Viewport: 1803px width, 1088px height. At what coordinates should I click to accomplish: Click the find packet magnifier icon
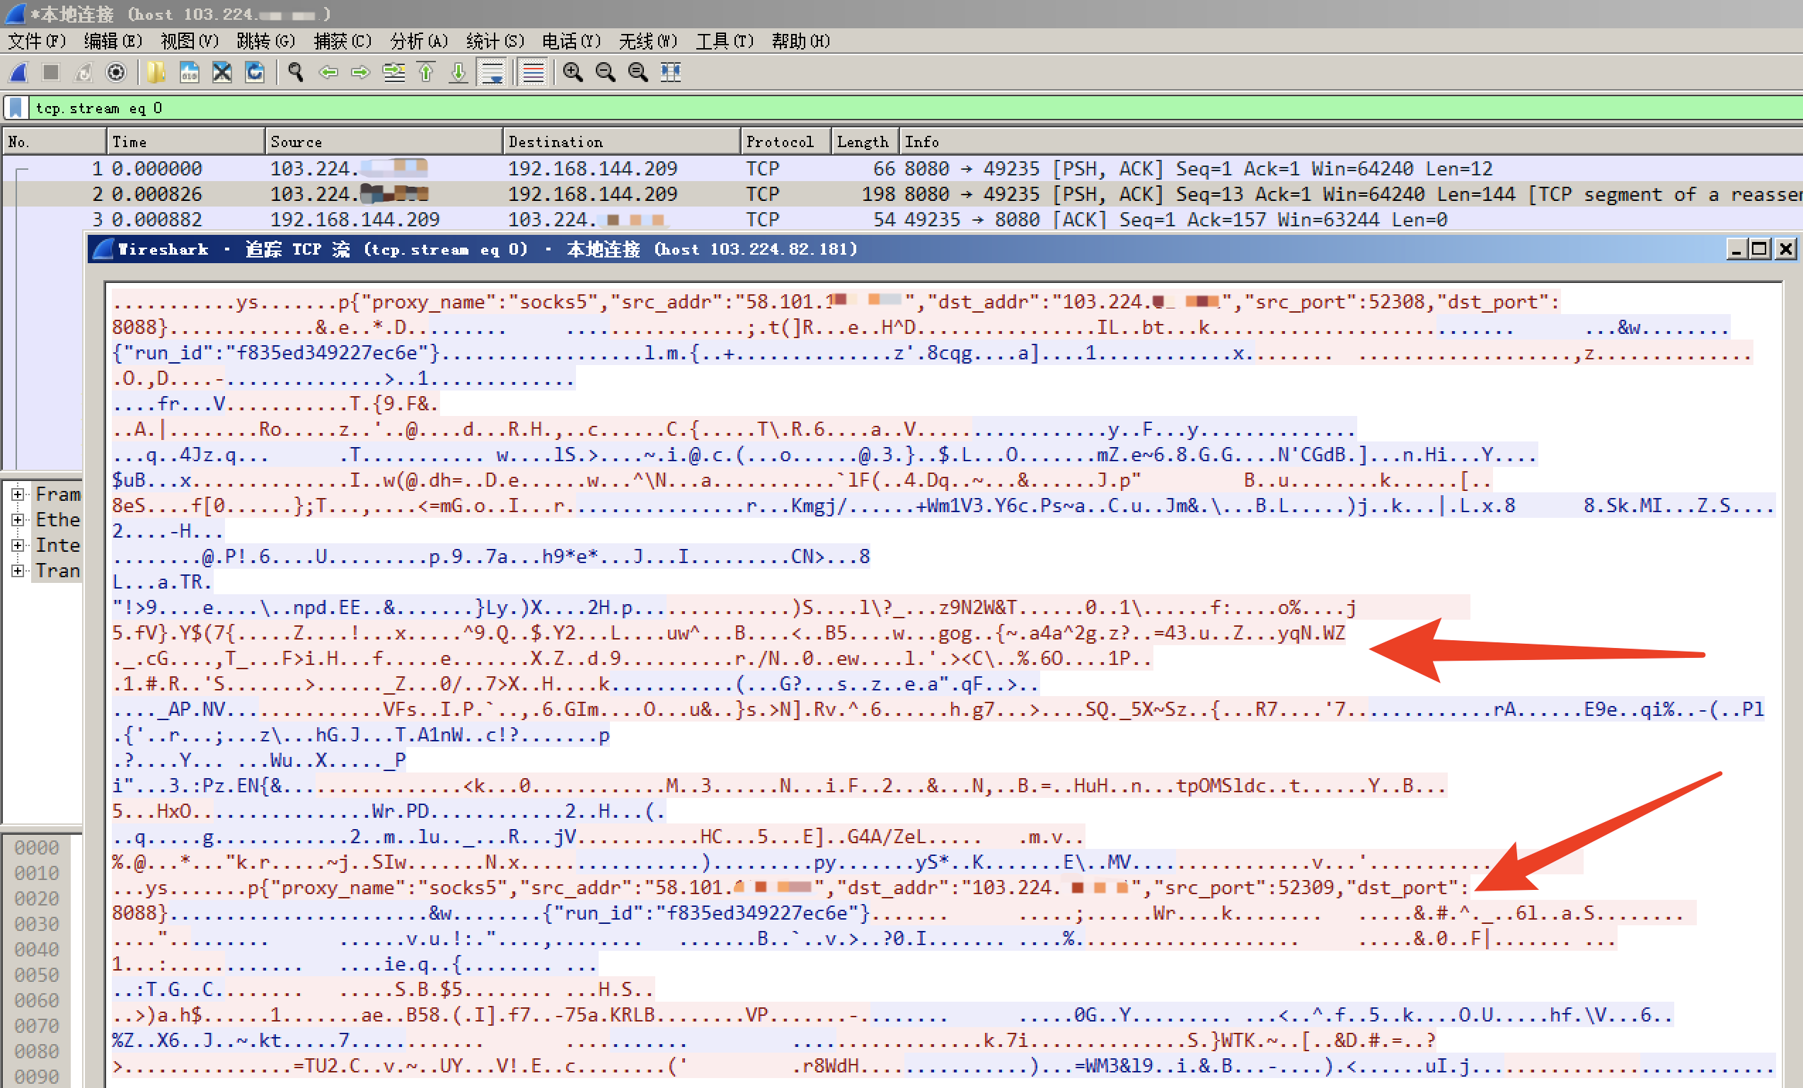pos(296,72)
